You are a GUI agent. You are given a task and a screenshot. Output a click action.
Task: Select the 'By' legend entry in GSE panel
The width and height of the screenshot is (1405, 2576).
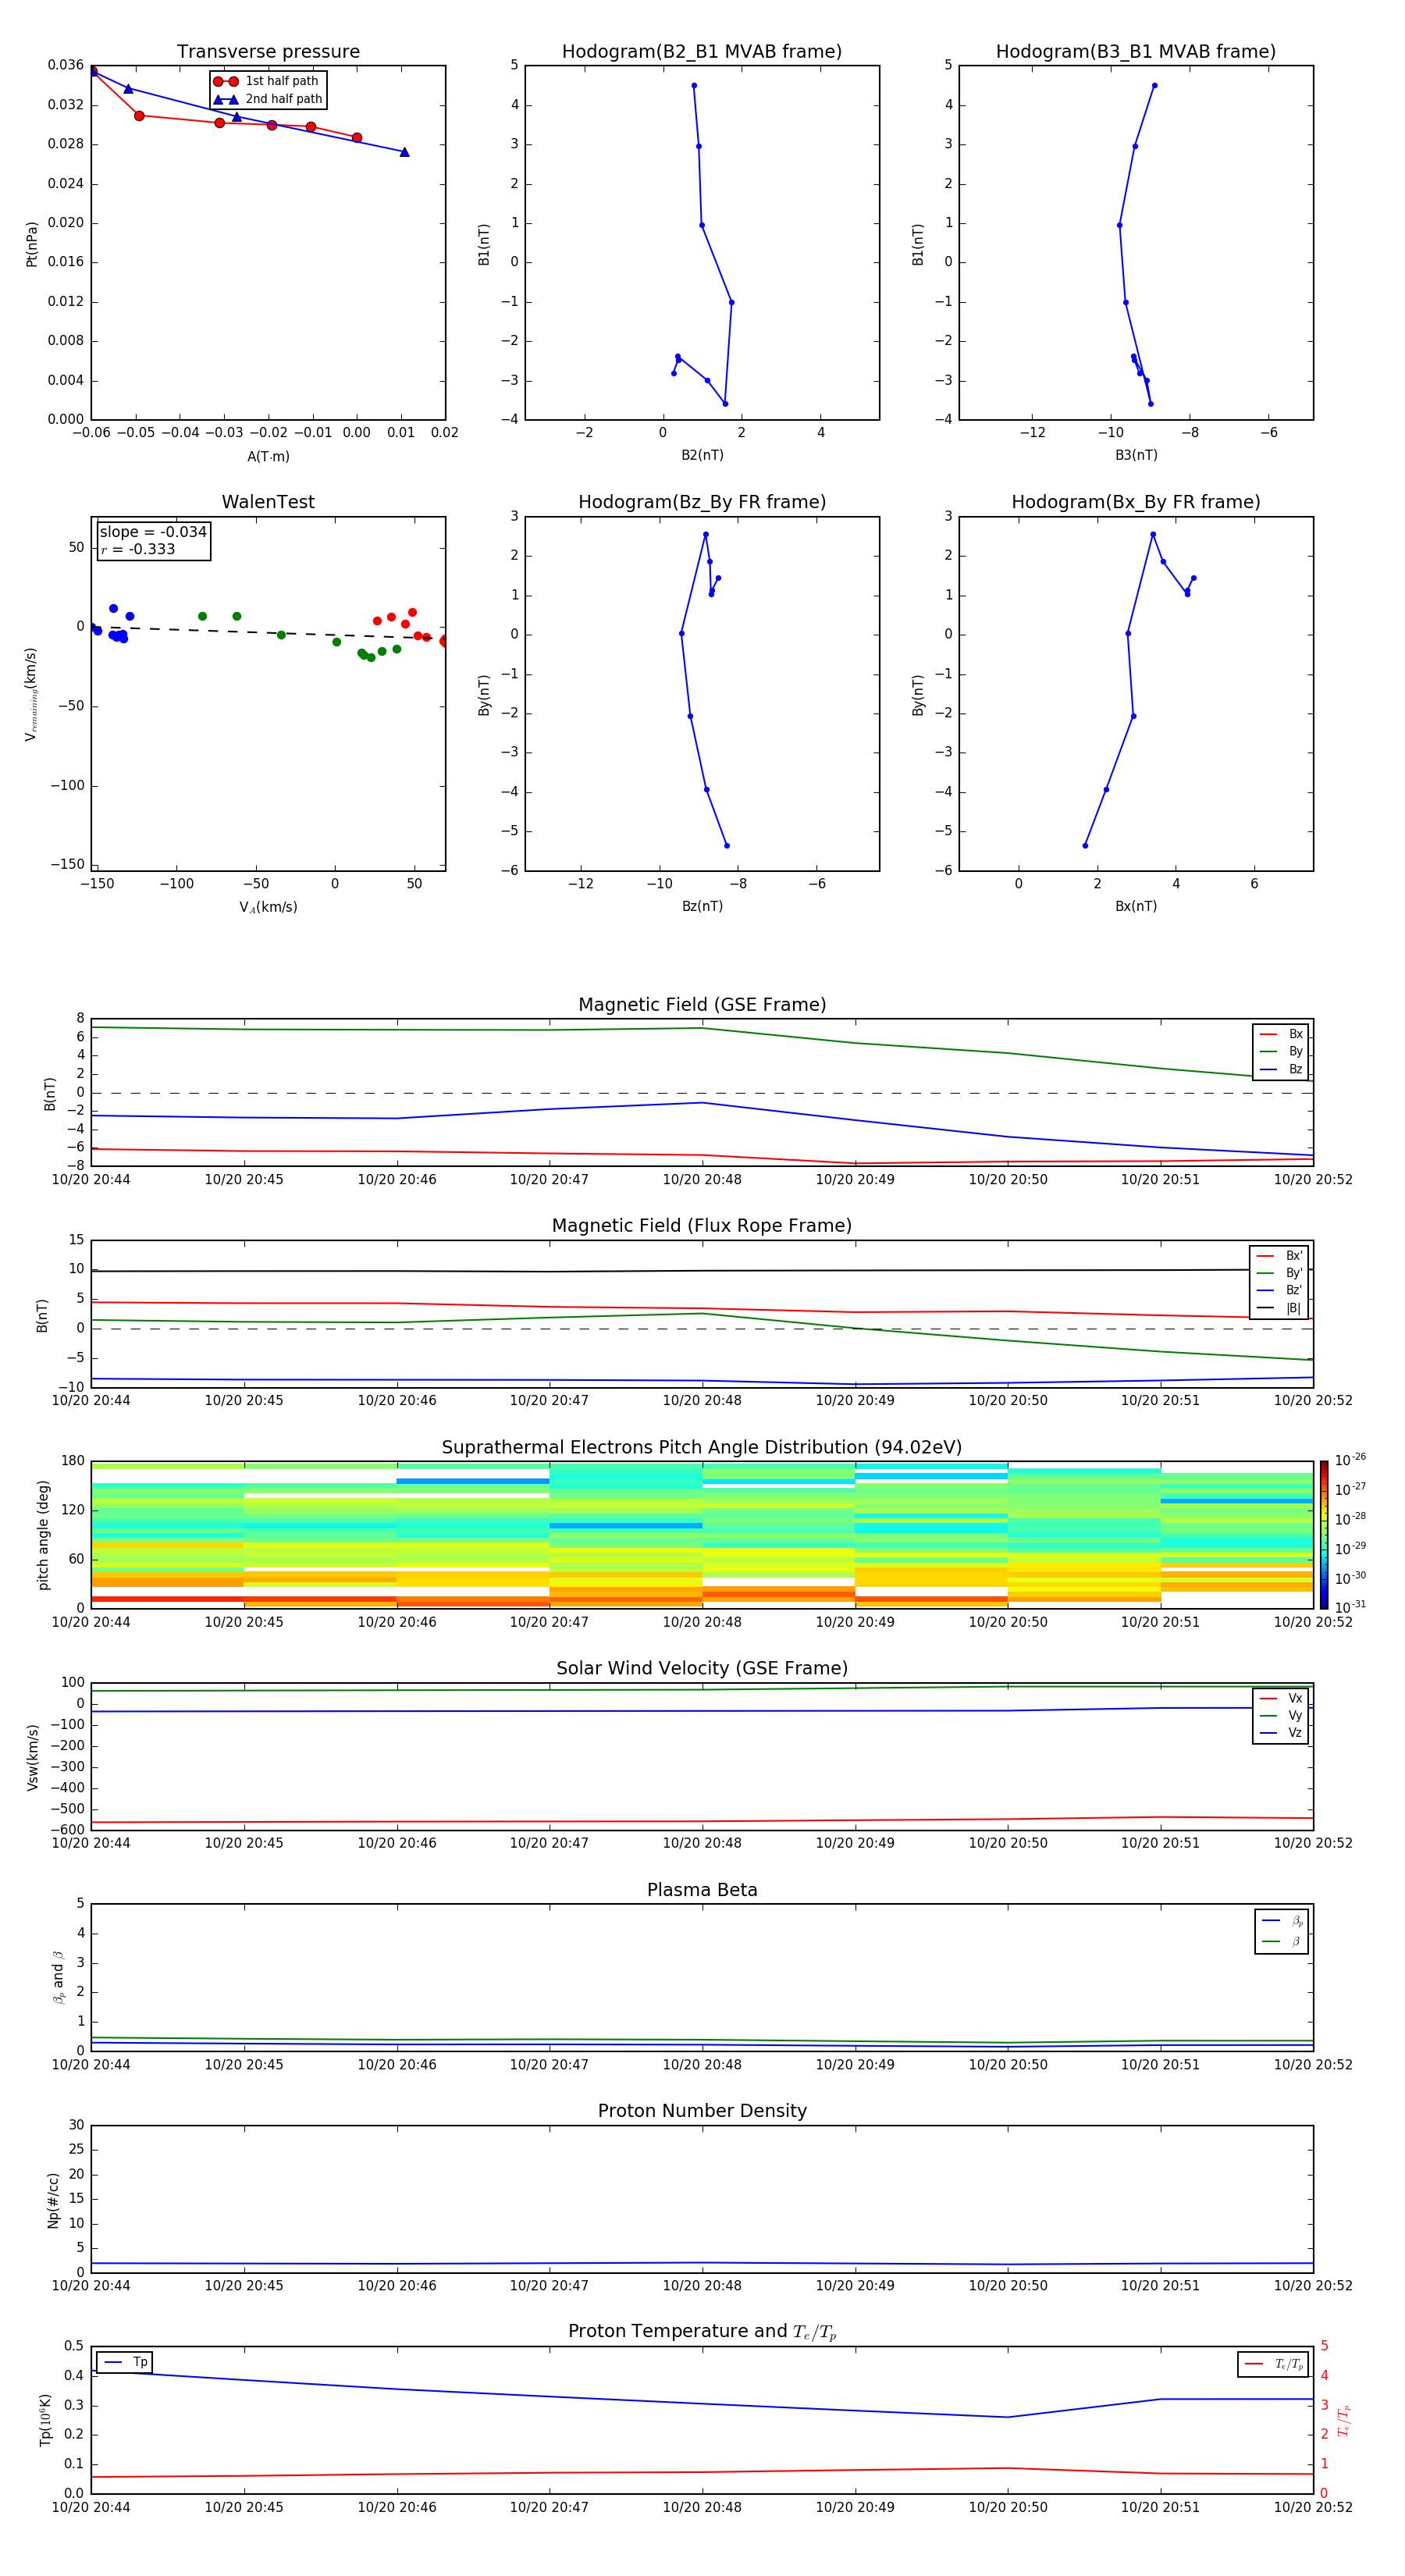(1281, 1051)
